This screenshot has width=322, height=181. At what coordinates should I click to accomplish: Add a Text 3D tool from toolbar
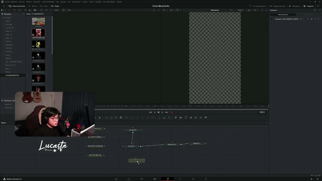pos(186,118)
